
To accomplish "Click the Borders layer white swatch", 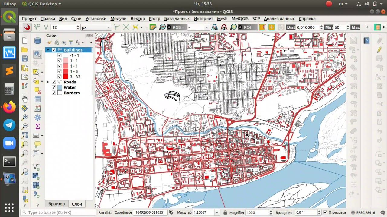I will (x=60, y=93).
